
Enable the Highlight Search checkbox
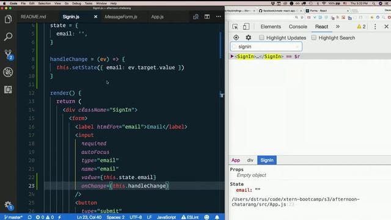[313, 37]
